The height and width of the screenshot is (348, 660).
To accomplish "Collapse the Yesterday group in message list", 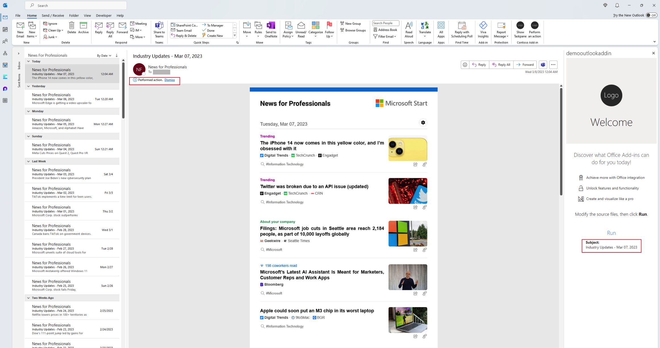I will tap(28, 86).
